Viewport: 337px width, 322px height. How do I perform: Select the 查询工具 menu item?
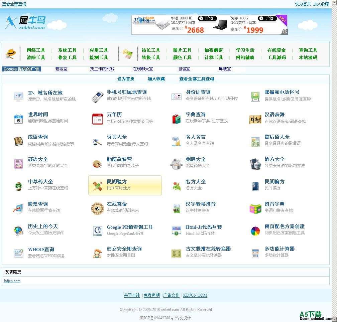[308, 50]
